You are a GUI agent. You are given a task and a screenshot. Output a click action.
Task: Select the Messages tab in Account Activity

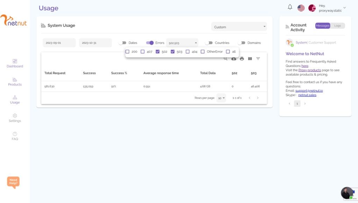pos(323,25)
